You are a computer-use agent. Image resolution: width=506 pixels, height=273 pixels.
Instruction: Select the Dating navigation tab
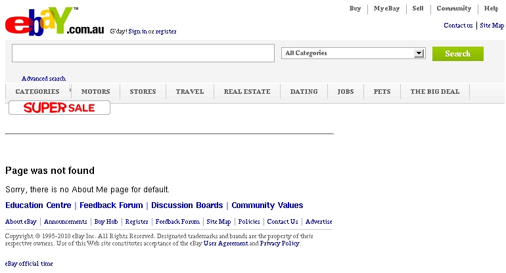click(304, 91)
